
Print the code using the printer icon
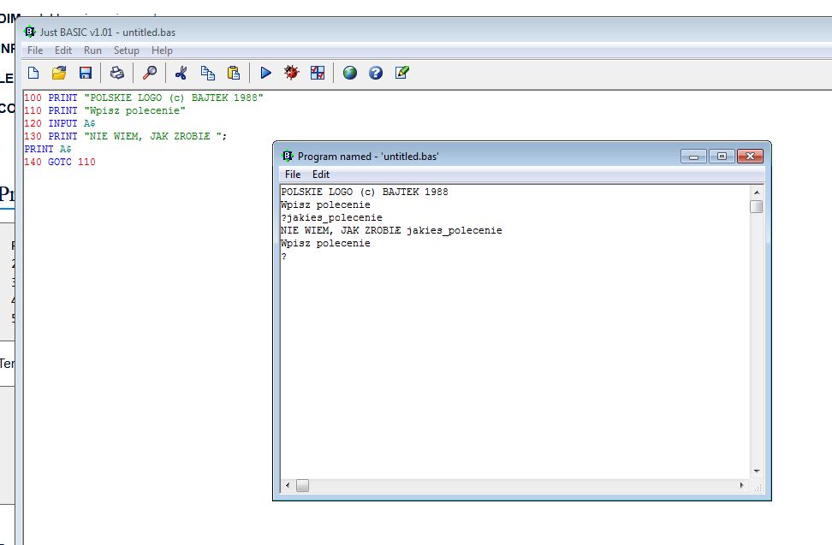click(x=117, y=73)
